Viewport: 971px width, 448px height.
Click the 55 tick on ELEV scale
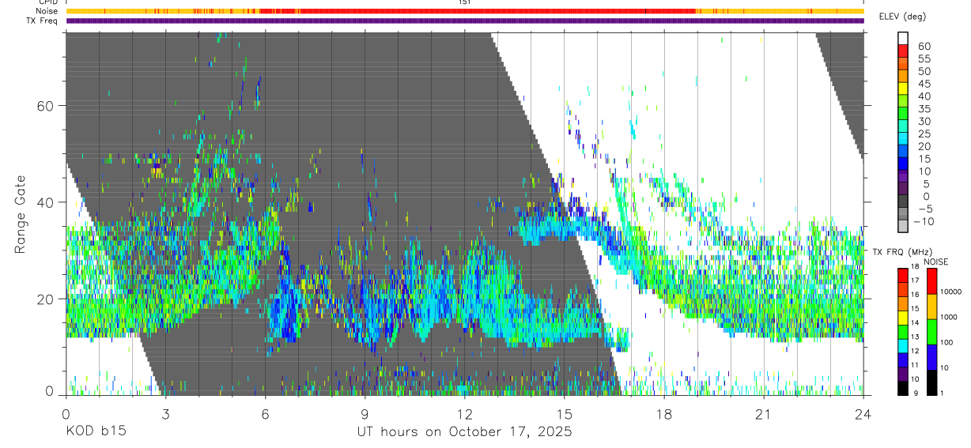924,59
